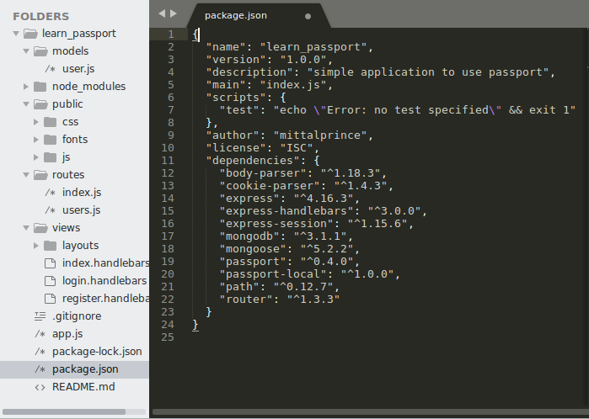Collapse the models folder arrow
The image size is (589, 419).
click(x=26, y=51)
